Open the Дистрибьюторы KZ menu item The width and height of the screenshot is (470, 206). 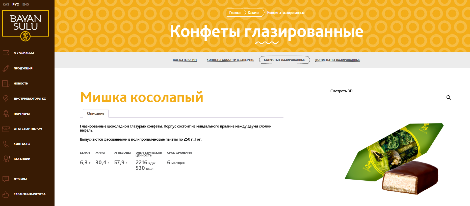tap(30, 99)
